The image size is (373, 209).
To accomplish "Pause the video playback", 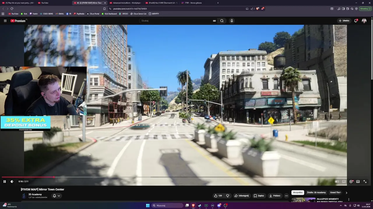I will [x=5, y=181].
